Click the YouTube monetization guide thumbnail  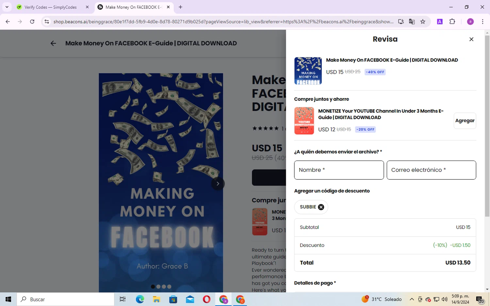tap(304, 121)
